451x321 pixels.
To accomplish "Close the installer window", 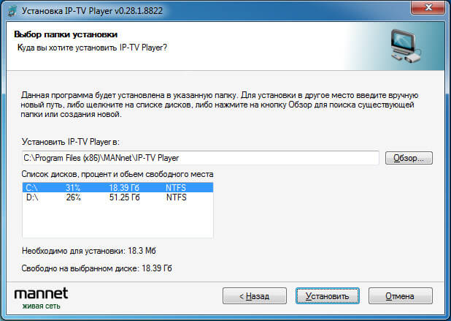I will pyautogui.click(x=428, y=7).
